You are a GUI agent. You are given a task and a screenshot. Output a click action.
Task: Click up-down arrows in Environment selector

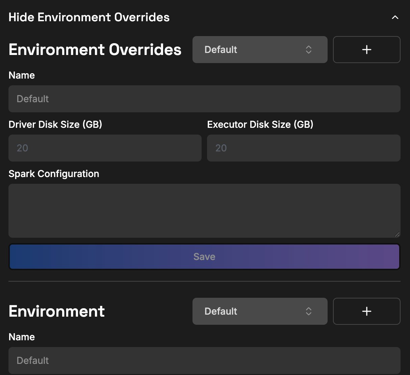point(308,311)
